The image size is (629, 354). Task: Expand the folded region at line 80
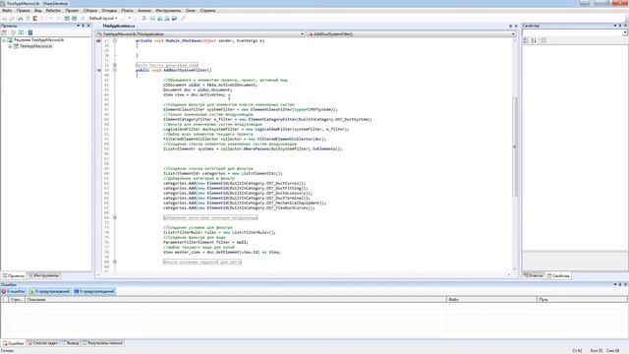point(115,262)
